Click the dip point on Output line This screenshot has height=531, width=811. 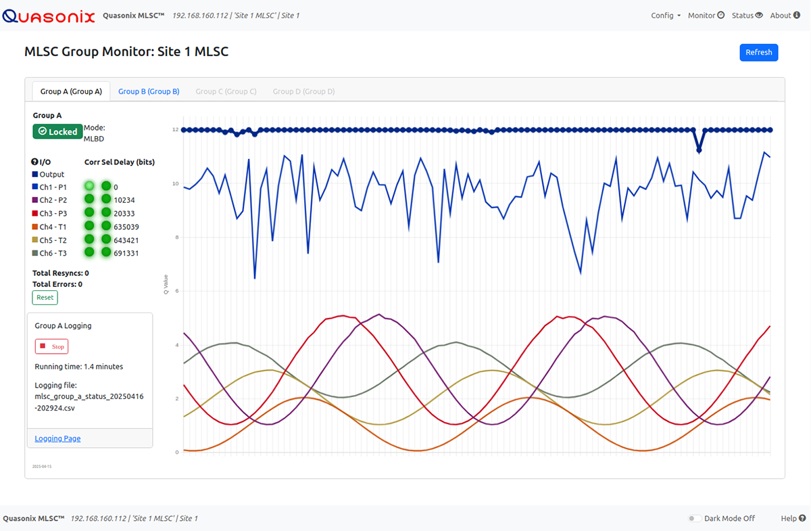(x=699, y=150)
